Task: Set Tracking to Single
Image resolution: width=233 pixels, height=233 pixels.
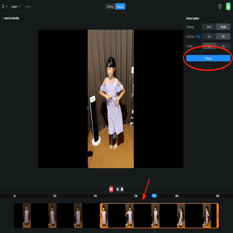Action: pos(223,27)
